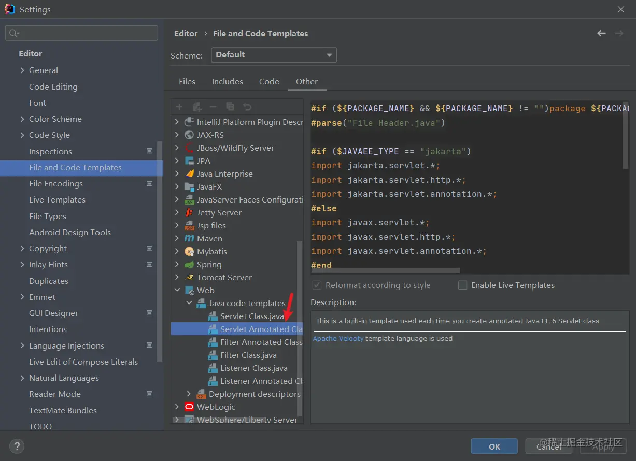
Task: Click the Web globe icon
Action: tap(189, 290)
